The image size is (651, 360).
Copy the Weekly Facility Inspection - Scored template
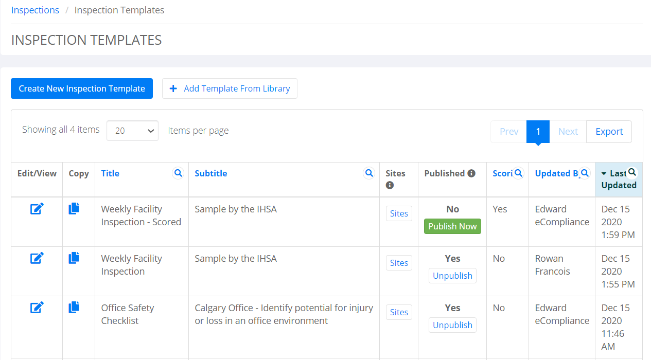[74, 208]
